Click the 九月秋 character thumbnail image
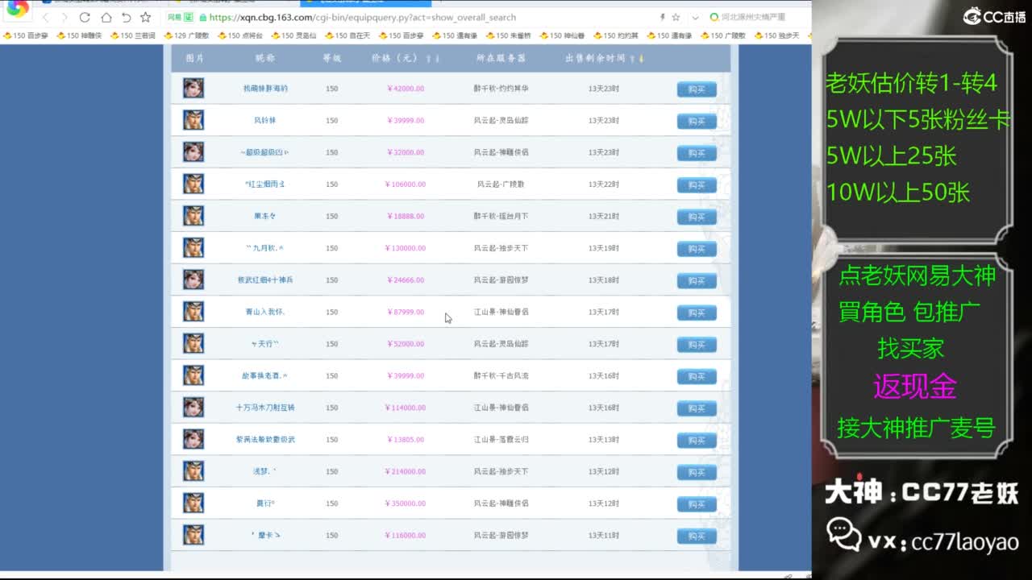The height and width of the screenshot is (580, 1032). pyautogui.click(x=193, y=248)
